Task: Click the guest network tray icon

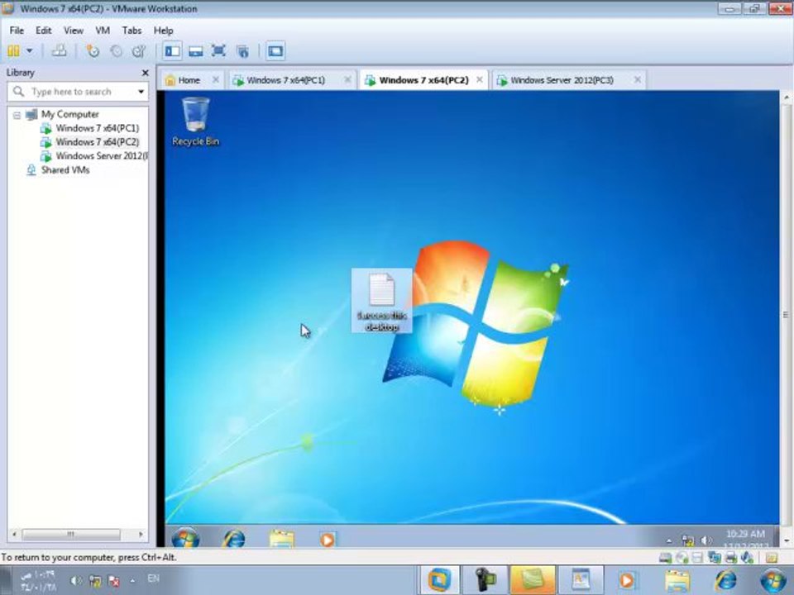Action: 687,540
